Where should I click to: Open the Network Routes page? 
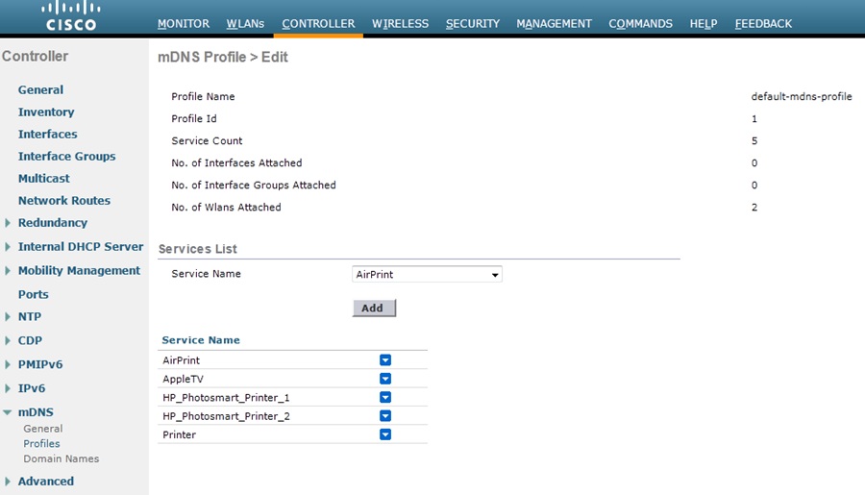pyautogui.click(x=64, y=200)
